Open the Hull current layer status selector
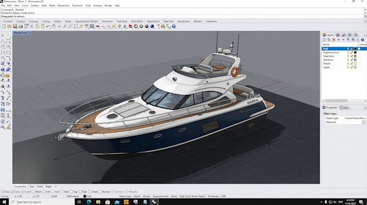 tap(88, 196)
